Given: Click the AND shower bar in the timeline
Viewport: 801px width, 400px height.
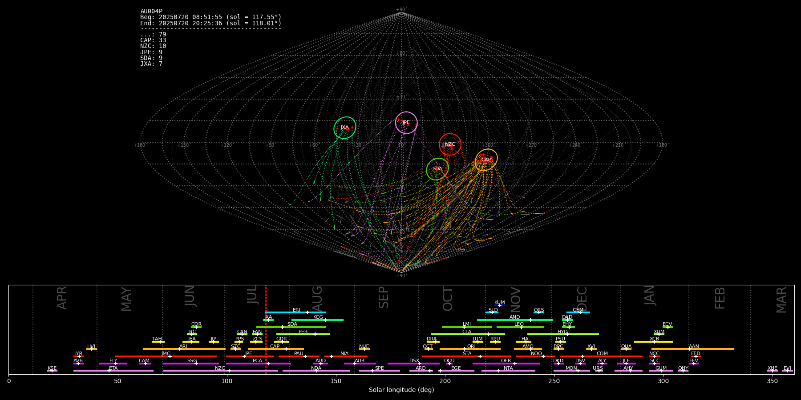Looking at the screenshot, I should tap(515, 320).
